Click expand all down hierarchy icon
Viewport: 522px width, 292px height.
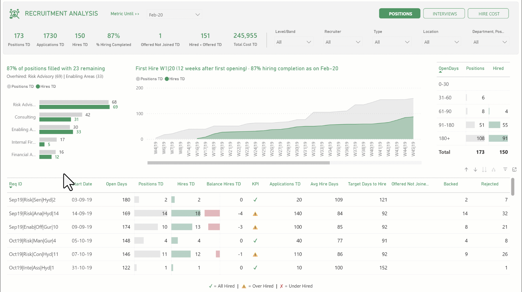coord(493,170)
